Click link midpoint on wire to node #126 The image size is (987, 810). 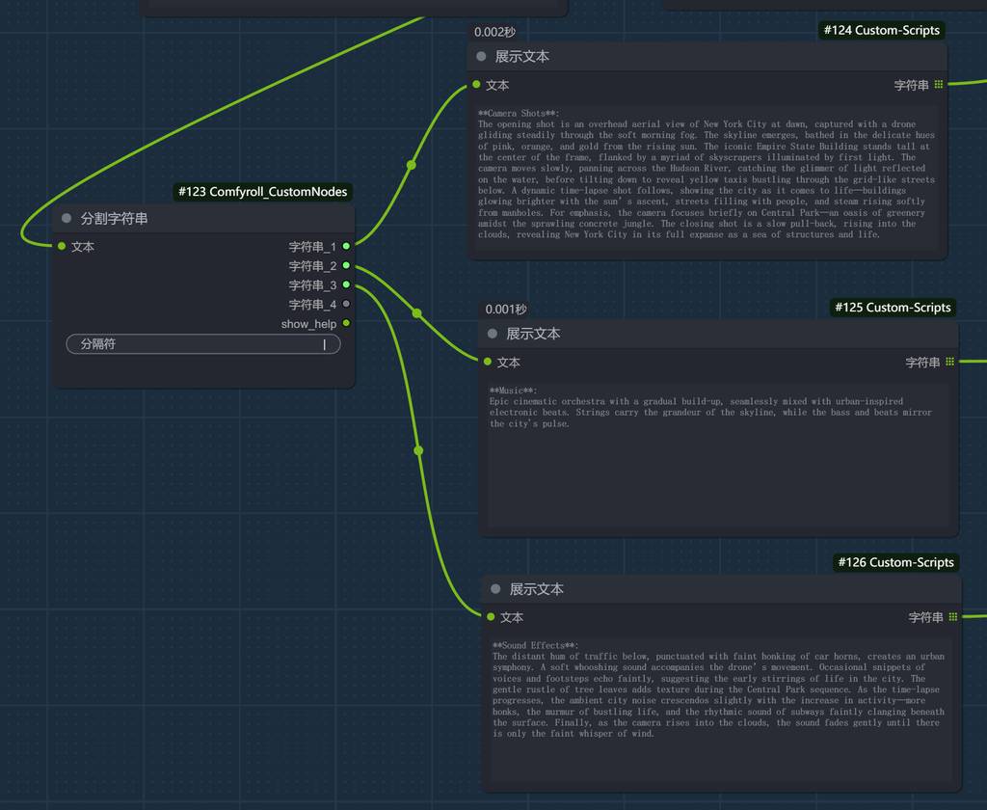[418, 450]
